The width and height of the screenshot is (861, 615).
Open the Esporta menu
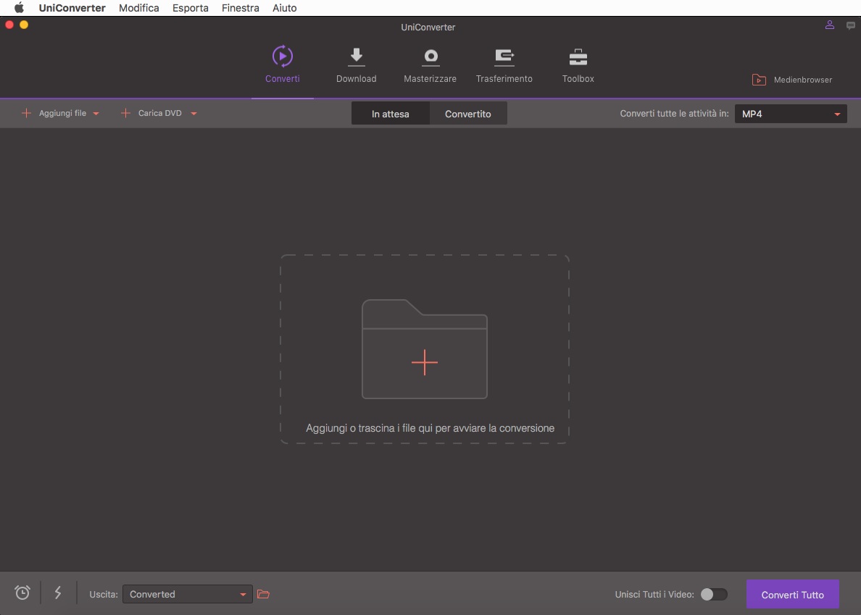191,8
